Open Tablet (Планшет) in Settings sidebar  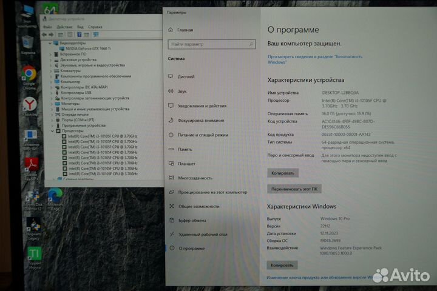tap(186, 164)
